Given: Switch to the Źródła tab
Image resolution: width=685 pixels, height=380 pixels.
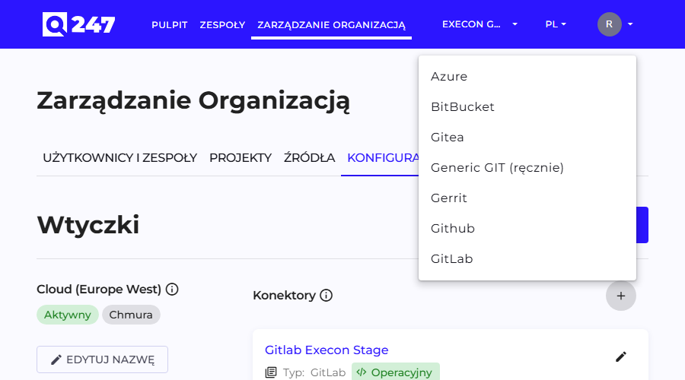Looking at the screenshot, I should [x=309, y=158].
